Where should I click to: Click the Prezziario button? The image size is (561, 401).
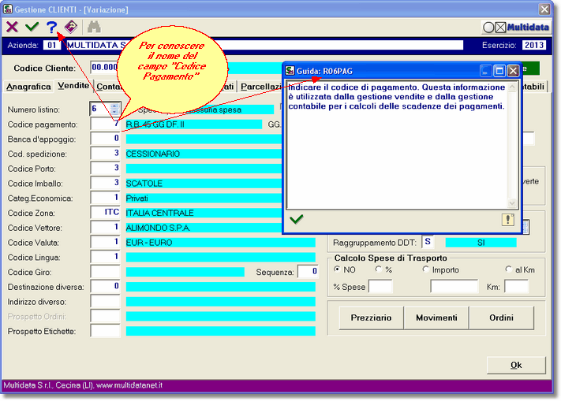click(371, 317)
